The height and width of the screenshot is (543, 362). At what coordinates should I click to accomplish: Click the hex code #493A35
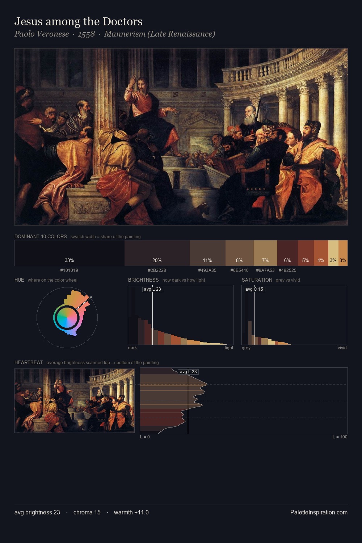click(207, 270)
